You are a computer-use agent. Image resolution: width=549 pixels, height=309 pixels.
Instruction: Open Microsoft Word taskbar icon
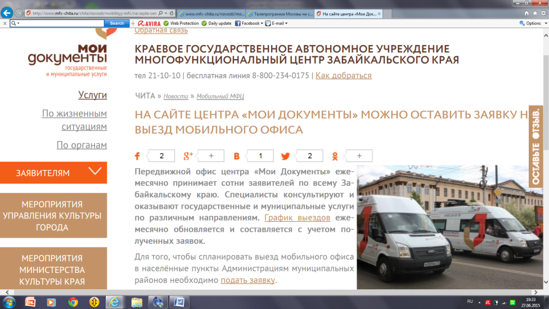(x=179, y=302)
